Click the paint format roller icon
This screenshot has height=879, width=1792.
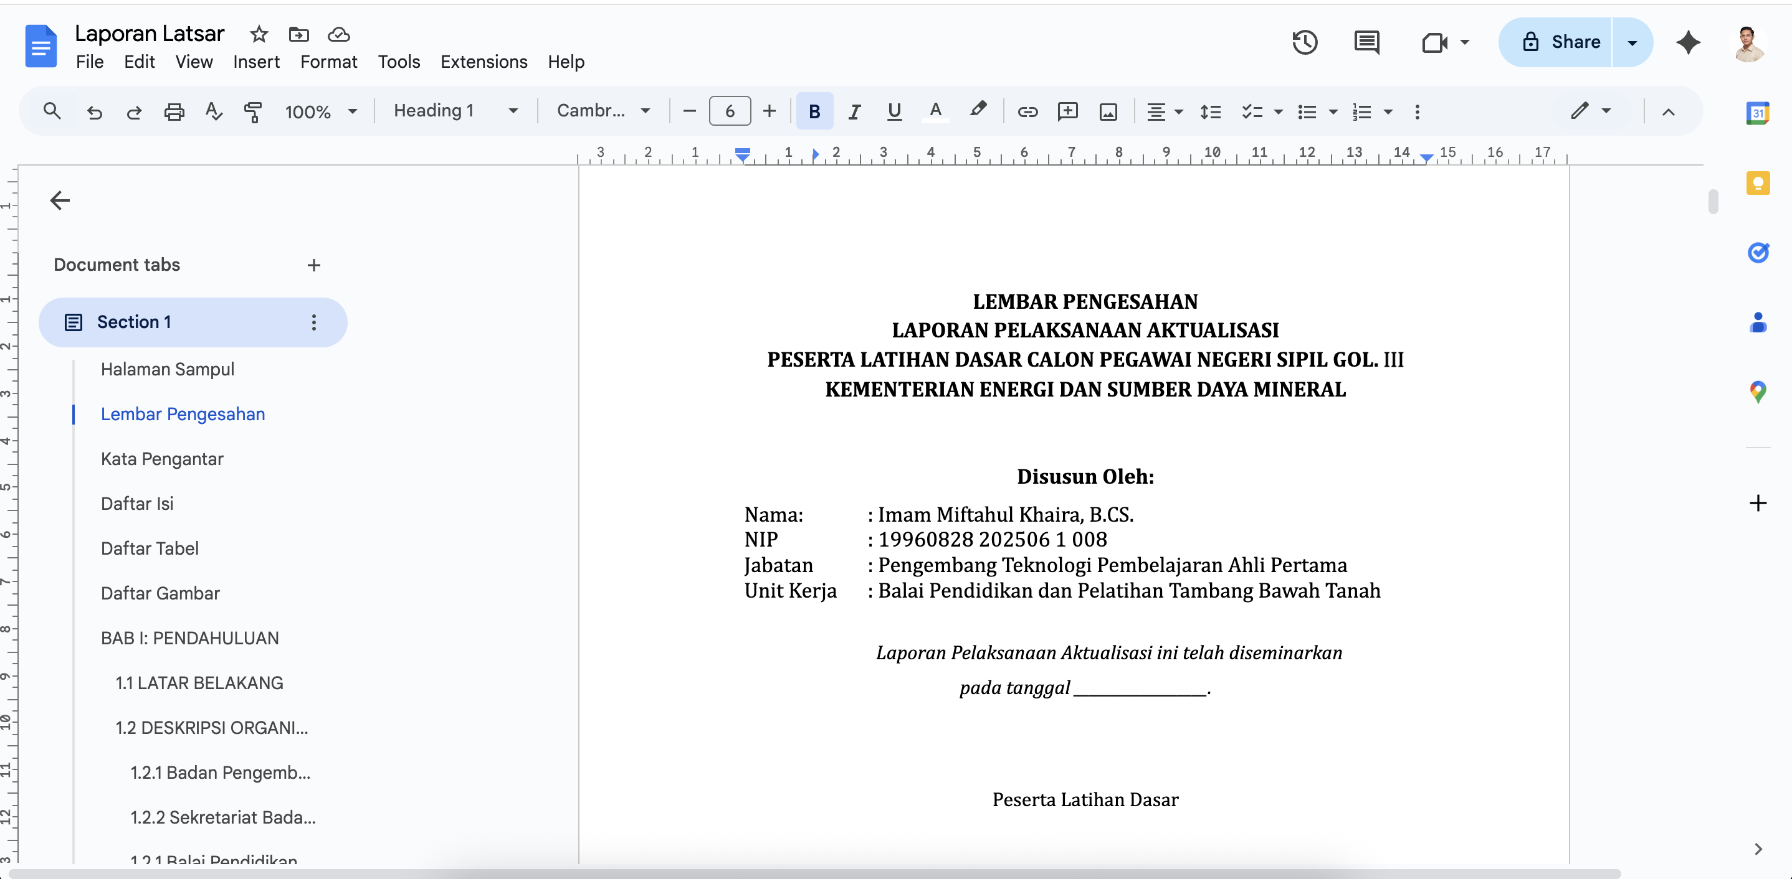(x=253, y=111)
